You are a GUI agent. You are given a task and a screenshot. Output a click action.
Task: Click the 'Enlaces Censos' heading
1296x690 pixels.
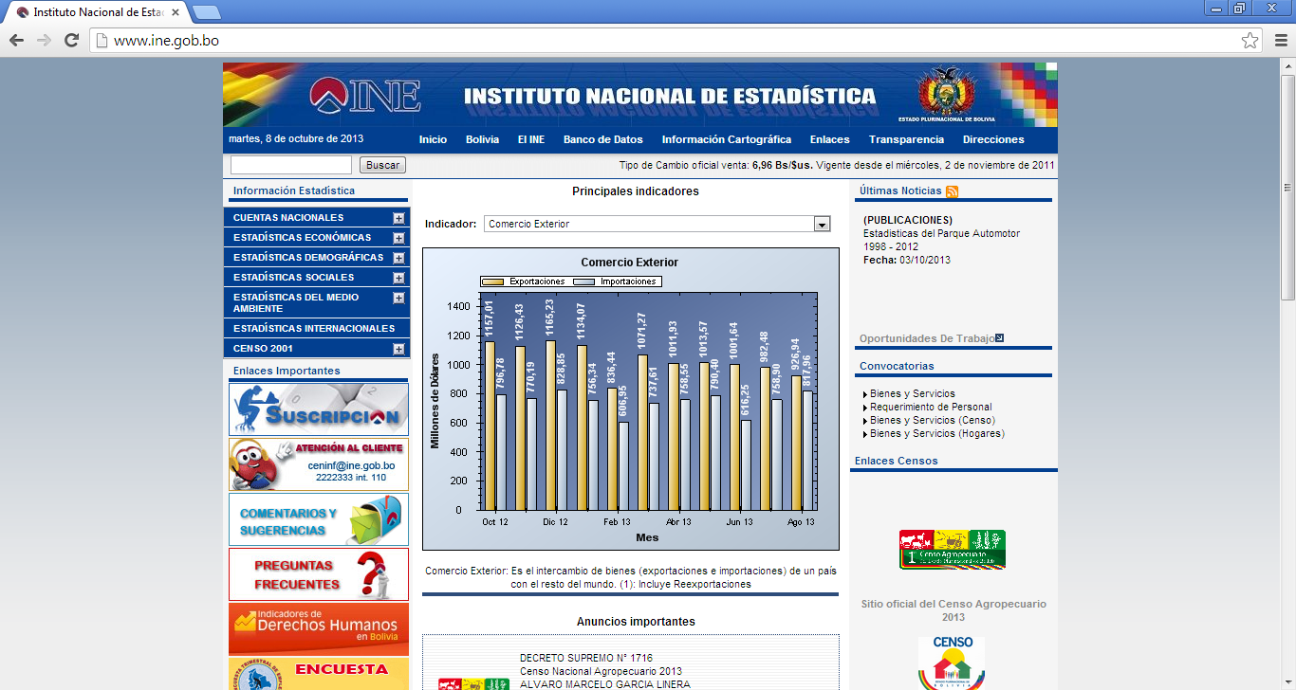coord(896,461)
